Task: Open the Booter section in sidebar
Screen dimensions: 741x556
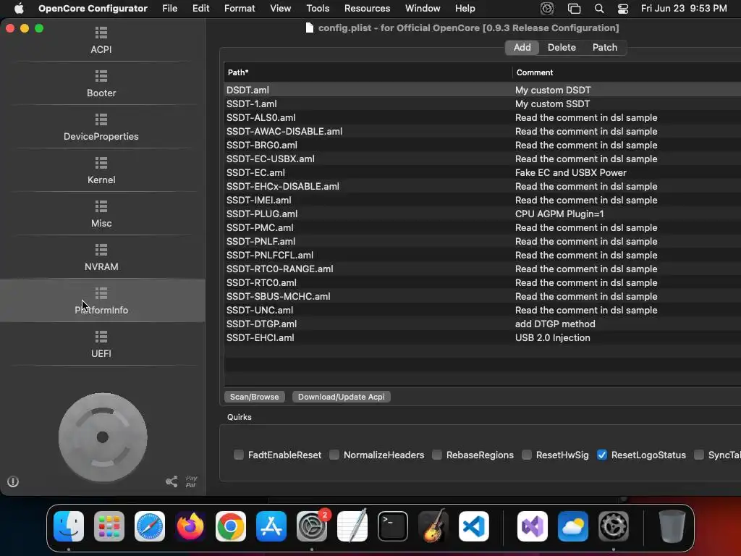Action: click(x=101, y=84)
